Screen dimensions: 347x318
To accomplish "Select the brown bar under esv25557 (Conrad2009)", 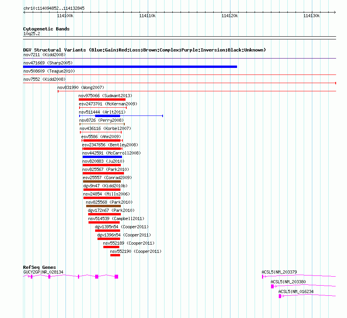I will point(102,181).
